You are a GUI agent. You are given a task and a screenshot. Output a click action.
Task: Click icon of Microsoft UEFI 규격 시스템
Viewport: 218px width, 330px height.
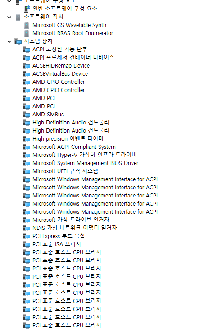[27, 171]
